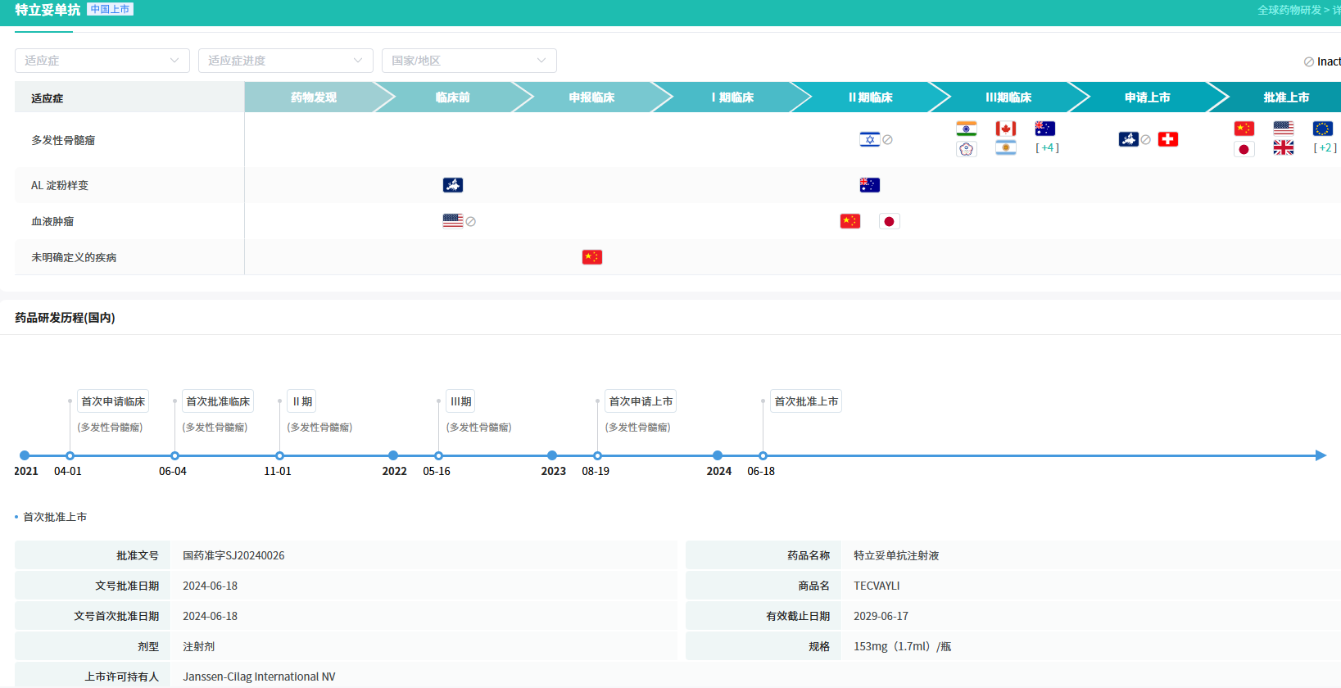The image size is (1341, 688).
Task: Go to 全球药物研发 breadcrumb link
Action: (1289, 10)
